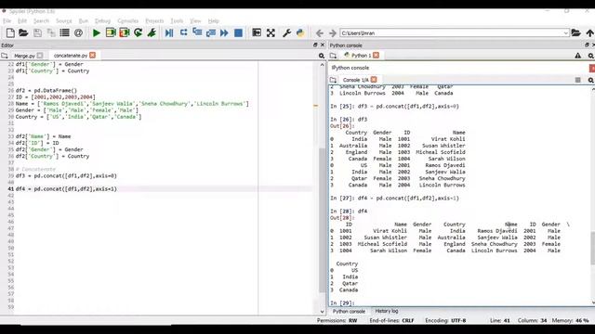Open the Help menu

coord(213,20)
